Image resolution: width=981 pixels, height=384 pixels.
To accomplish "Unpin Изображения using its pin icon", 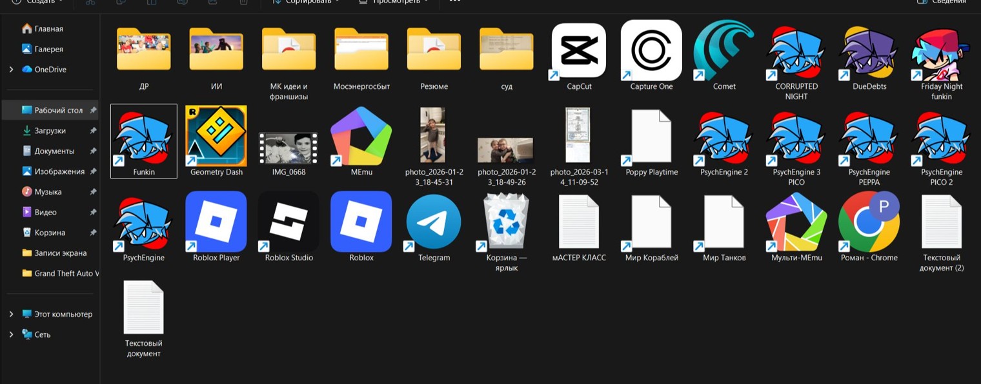I will [x=93, y=171].
